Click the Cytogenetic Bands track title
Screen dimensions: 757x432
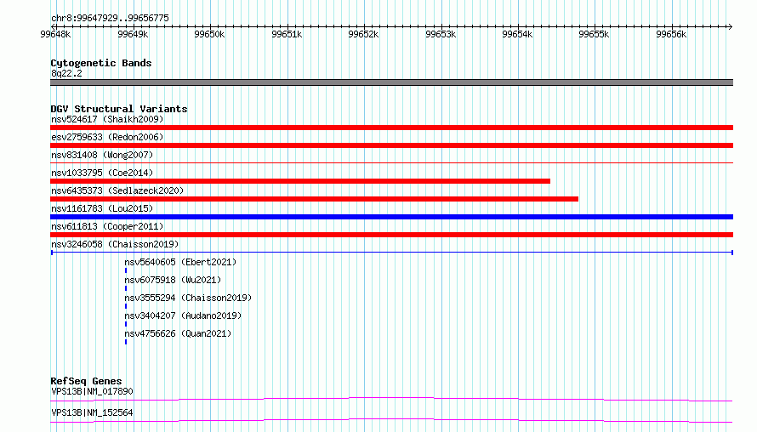[101, 63]
